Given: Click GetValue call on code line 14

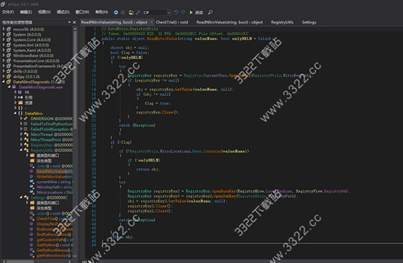Looking at the screenshot, I should coord(183,89).
